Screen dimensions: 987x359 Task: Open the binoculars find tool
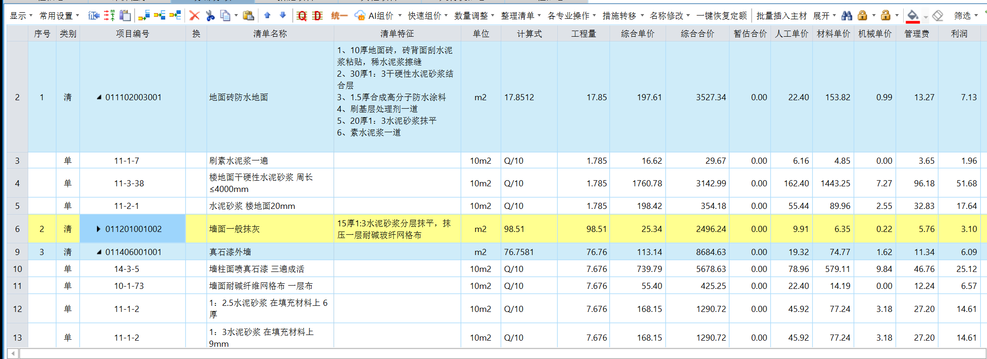coord(847,16)
